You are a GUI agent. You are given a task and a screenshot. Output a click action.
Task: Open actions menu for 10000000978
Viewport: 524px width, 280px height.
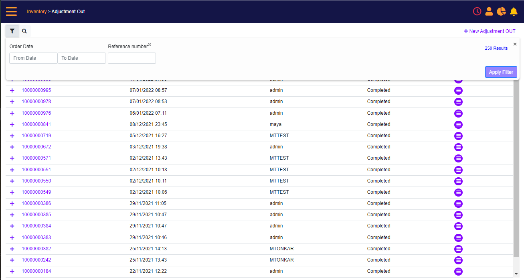pos(459,102)
